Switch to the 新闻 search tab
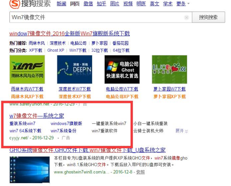This screenshot has width=231, height=186. tap(61, 4)
